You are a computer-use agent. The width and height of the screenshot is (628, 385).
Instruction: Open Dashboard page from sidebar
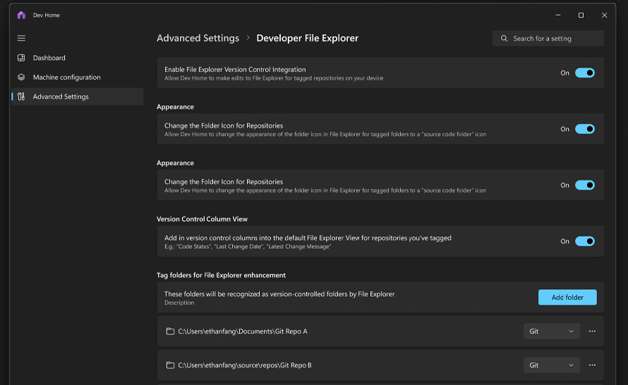coord(78,58)
